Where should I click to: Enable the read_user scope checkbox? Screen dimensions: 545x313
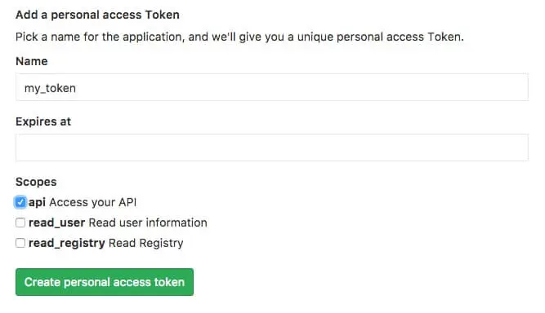(20, 223)
